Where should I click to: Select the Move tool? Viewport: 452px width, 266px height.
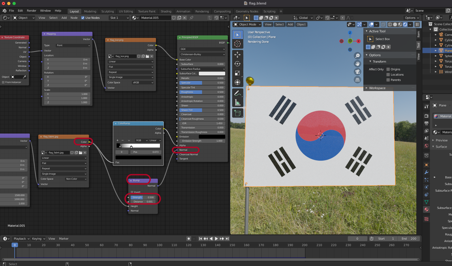point(237,55)
